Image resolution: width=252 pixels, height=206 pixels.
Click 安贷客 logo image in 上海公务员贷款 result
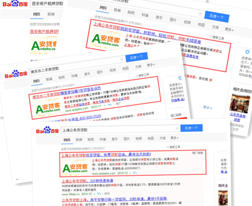coord(75,168)
